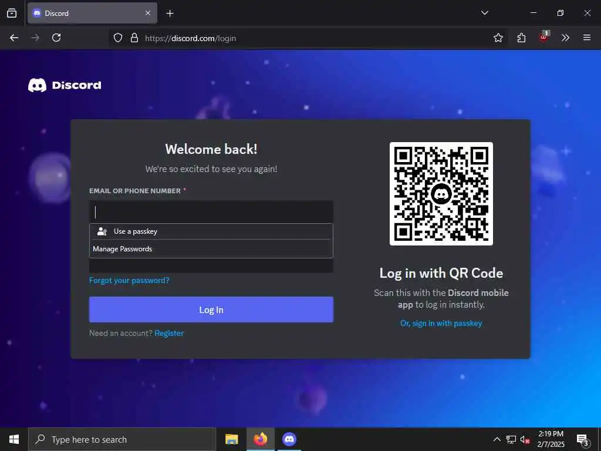Viewport: 601px width, 451px height.
Task: Open the Windows Start menu
Action: tap(14, 439)
